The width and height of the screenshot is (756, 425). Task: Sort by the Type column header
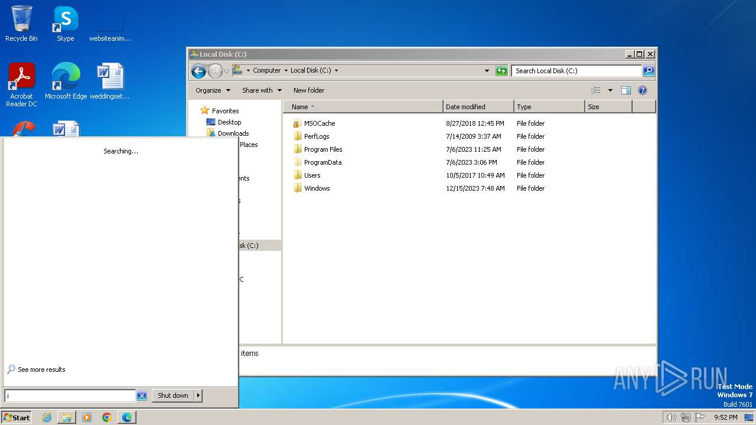[549, 107]
